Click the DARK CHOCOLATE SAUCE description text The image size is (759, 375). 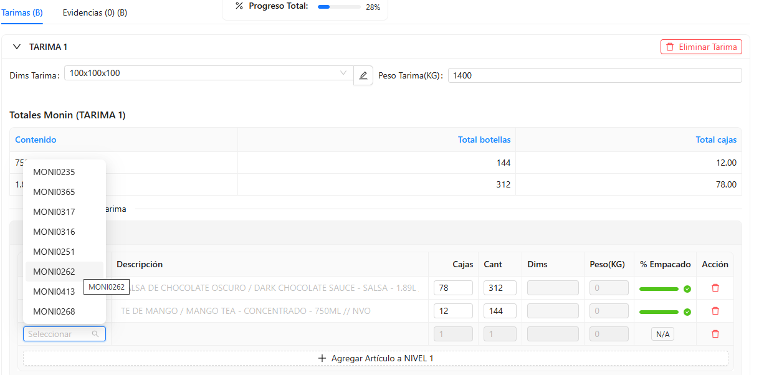coord(272,288)
